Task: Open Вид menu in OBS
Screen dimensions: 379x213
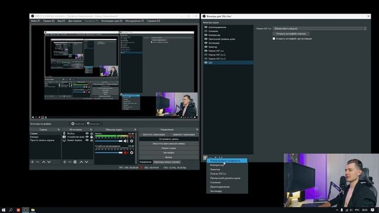Action: point(61,21)
